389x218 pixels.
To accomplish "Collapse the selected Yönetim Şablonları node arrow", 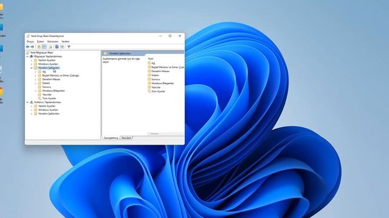I will coord(32,68).
